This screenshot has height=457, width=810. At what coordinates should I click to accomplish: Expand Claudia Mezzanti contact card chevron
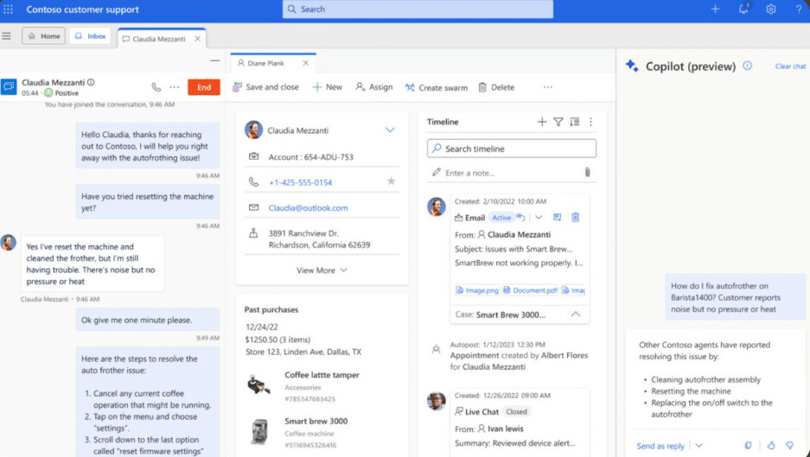coord(390,130)
